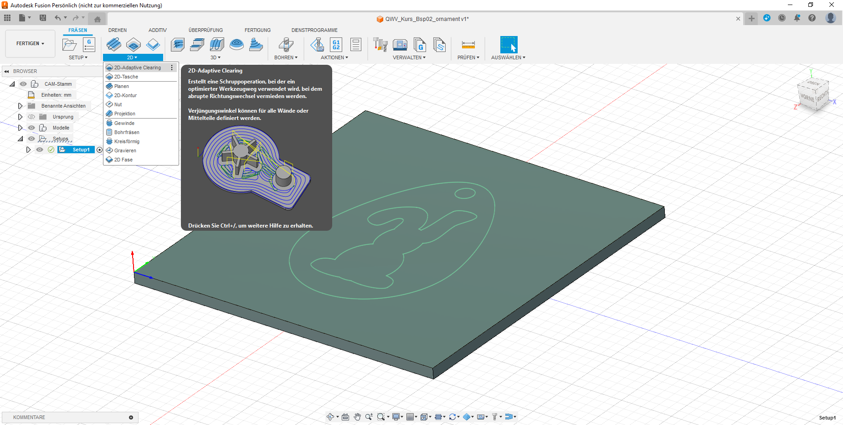Open the AKTIONEN dropdown label
The width and height of the screenshot is (843, 425).
[x=334, y=57]
